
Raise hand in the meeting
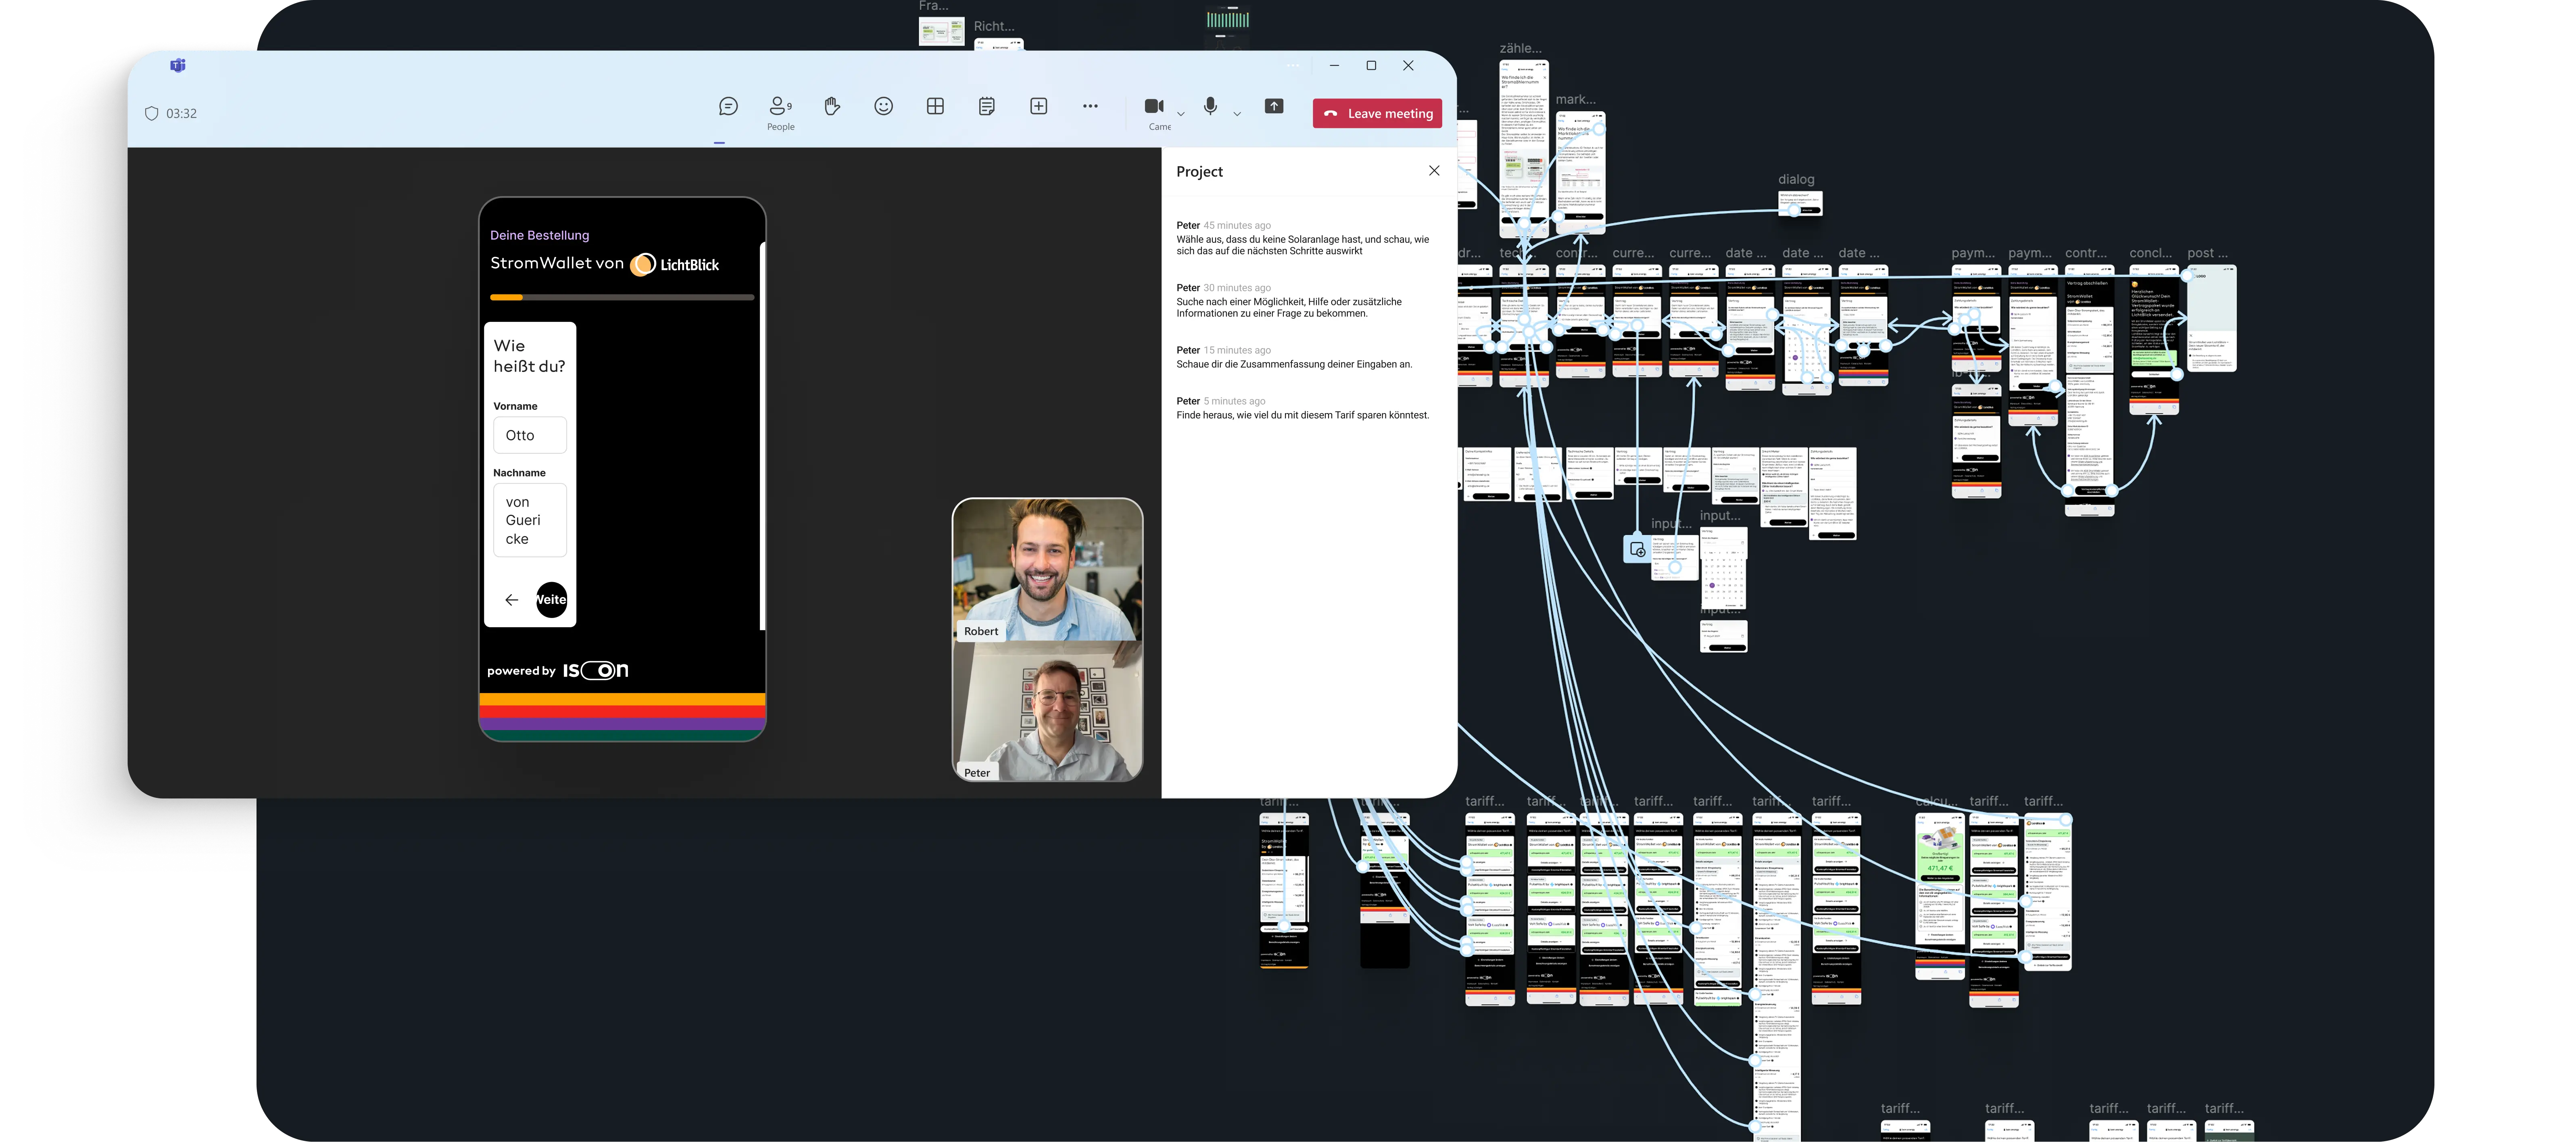click(832, 106)
